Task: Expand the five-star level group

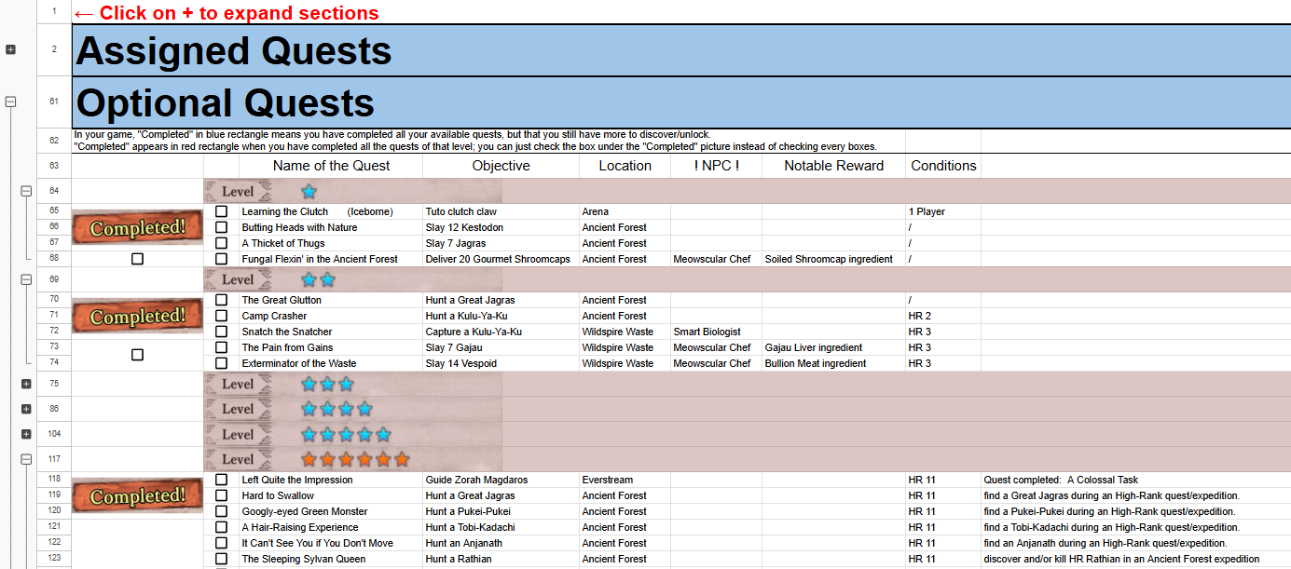Action: coord(26,434)
